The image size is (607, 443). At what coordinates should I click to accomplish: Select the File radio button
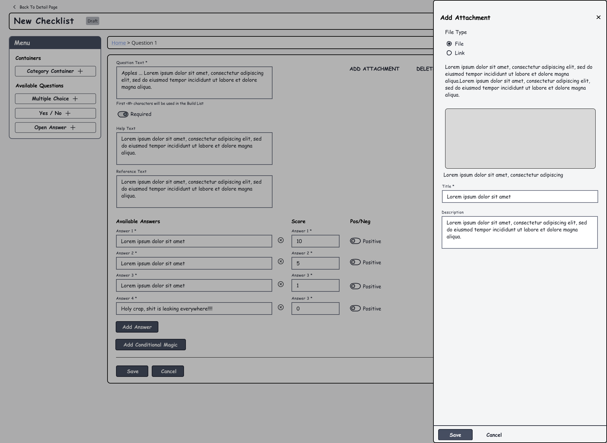pos(449,44)
